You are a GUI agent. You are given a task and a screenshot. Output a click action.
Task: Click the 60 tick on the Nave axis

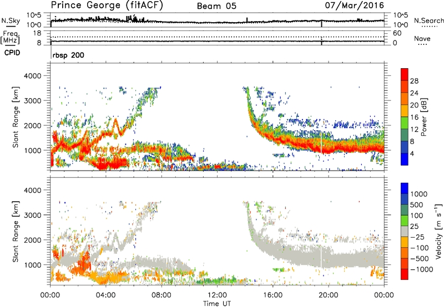coord(397,33)
